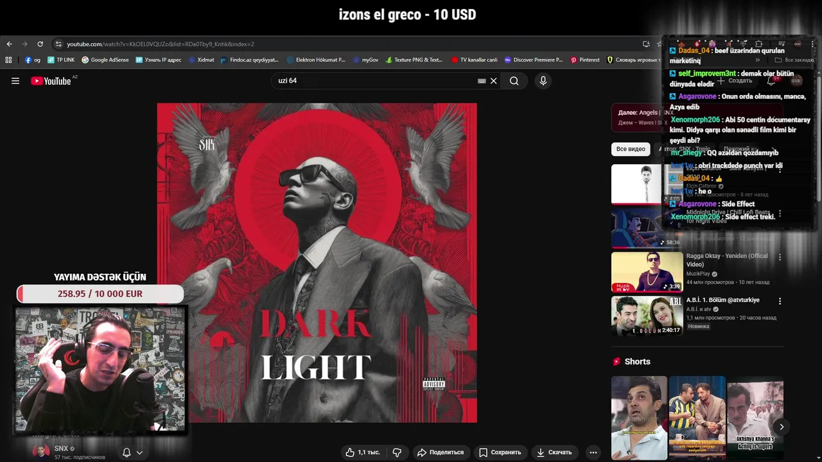Open the Elektron Hökumət P... bookmark
822x462 pixels.
click(317, 60)
